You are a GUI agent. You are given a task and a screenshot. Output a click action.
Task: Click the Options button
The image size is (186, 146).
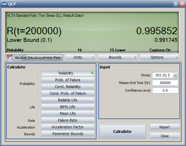(157, 57)
